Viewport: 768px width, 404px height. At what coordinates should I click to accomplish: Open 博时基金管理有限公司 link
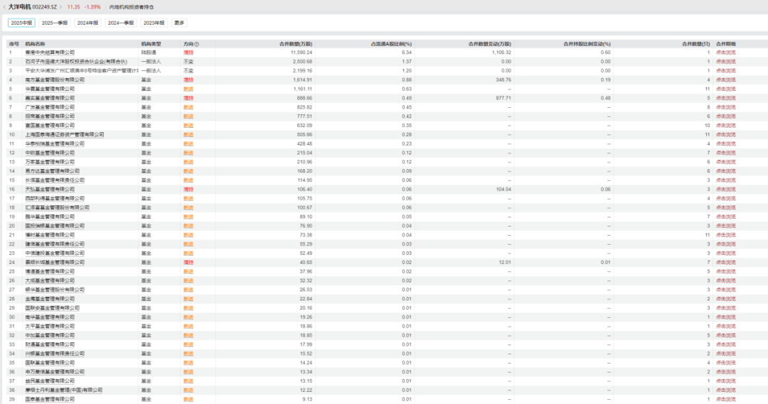[50, 235]
